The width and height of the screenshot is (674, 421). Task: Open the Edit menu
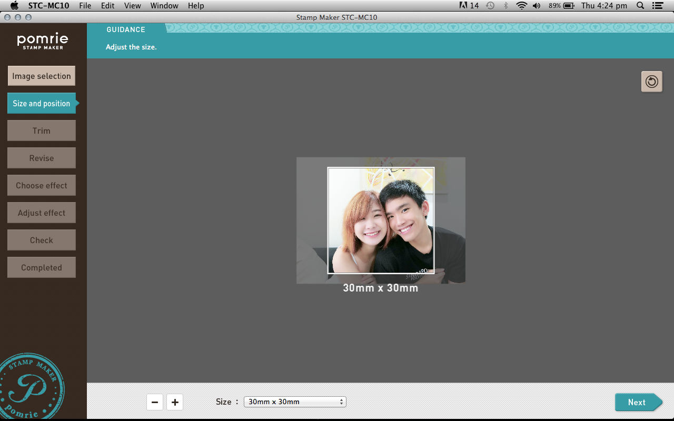(x=108, y=6)
